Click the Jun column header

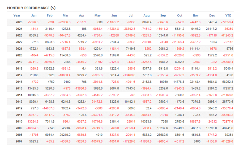pyautogui.click(x=114, y=16)
